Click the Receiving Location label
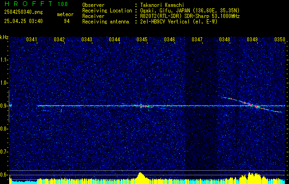 pyautogui.click(x=107, y=11)
